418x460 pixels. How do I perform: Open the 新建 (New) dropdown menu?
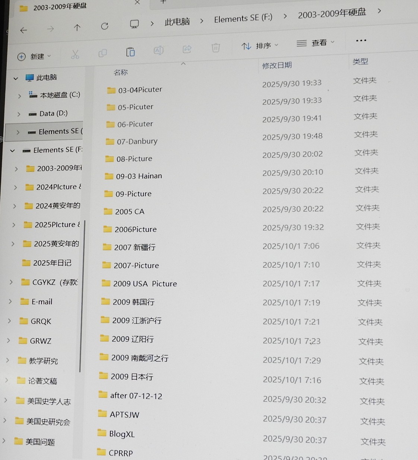click(34, 57)
